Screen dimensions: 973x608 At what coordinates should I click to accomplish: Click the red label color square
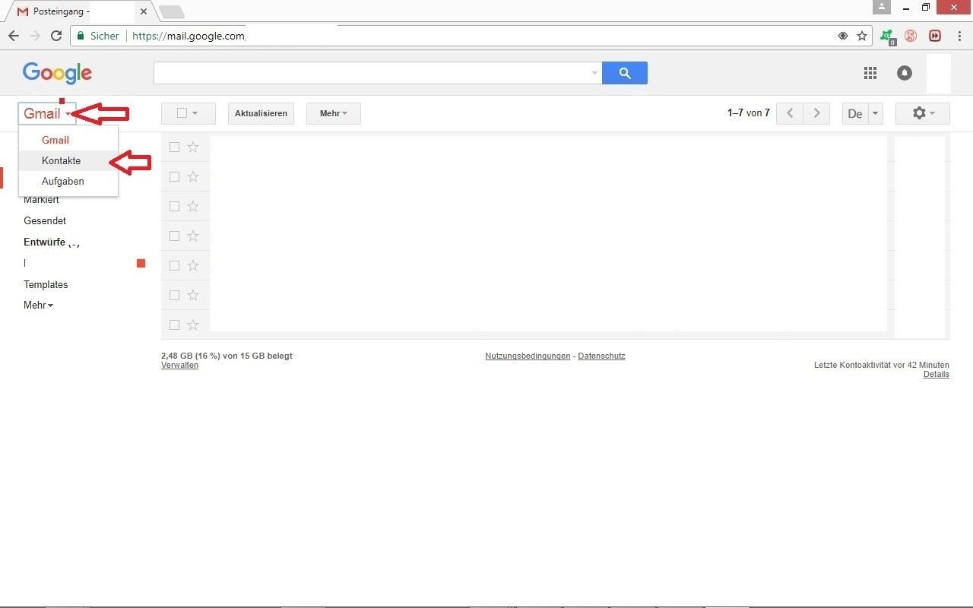[x=141, y=263]
